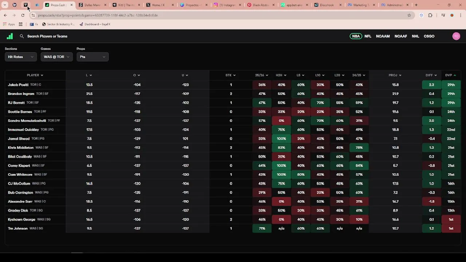Switch to the Dallas Mavericks tab
466x262 pixels.
pos(92,5)
